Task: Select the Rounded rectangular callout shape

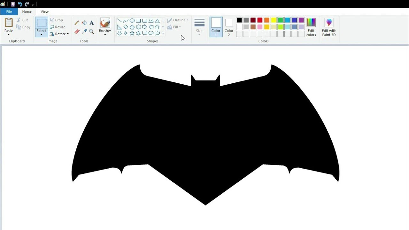Action: (144, 33)
